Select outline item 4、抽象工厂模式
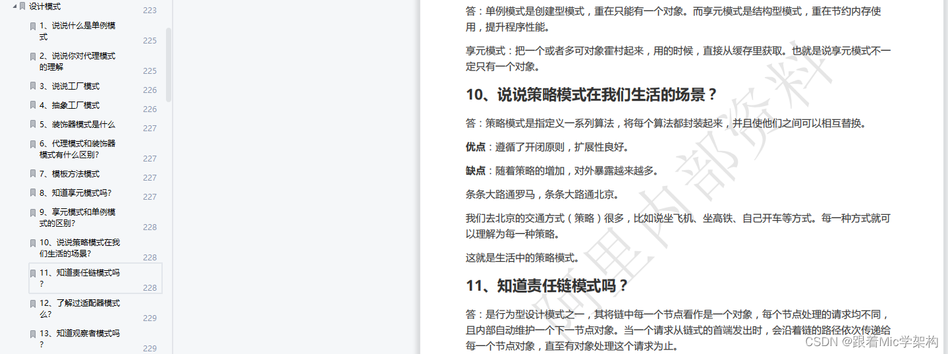The width and height of the screenshot is (948, 354). pyautogui.click(x=69, y=105)
